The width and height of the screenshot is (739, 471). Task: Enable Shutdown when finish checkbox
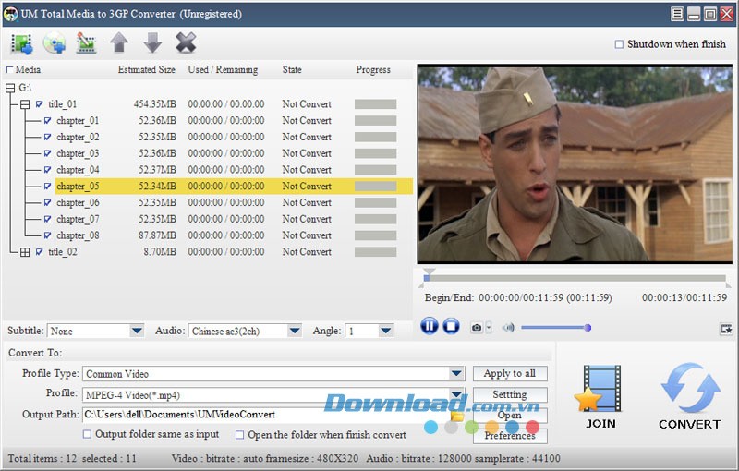pos(619,44)
